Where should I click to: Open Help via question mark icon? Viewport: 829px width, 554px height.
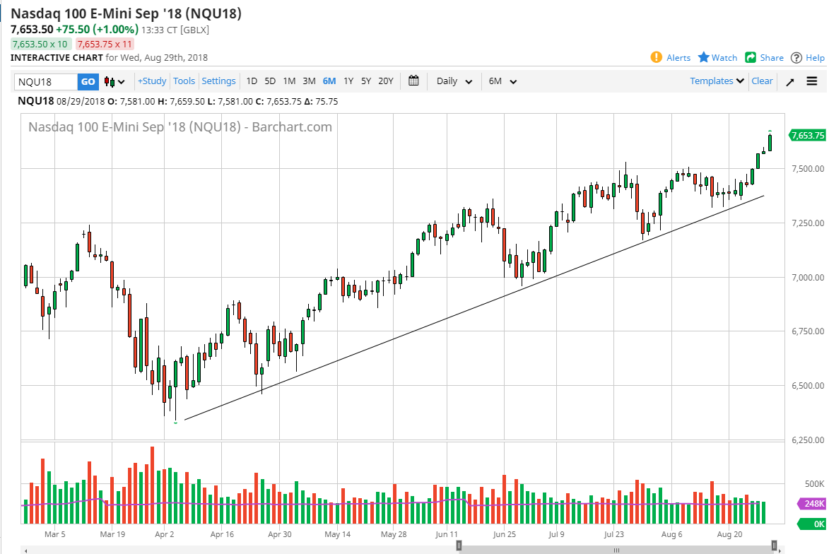(796, 57)
